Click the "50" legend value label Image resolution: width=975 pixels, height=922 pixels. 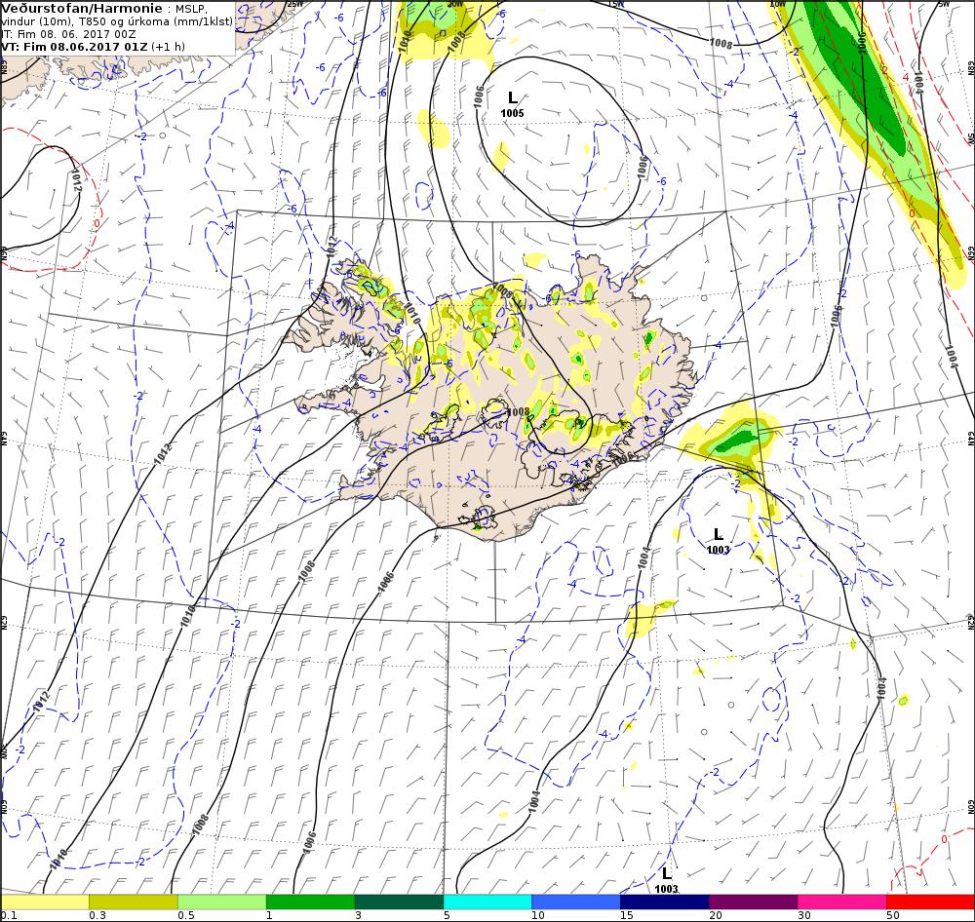(x=893, y=915)
